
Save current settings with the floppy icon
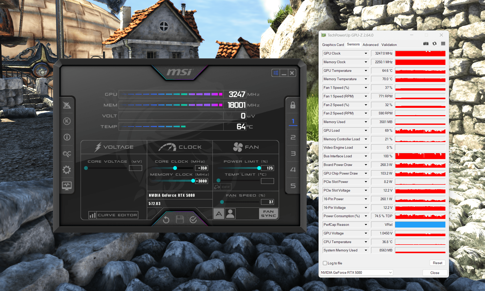click(180, 219)
